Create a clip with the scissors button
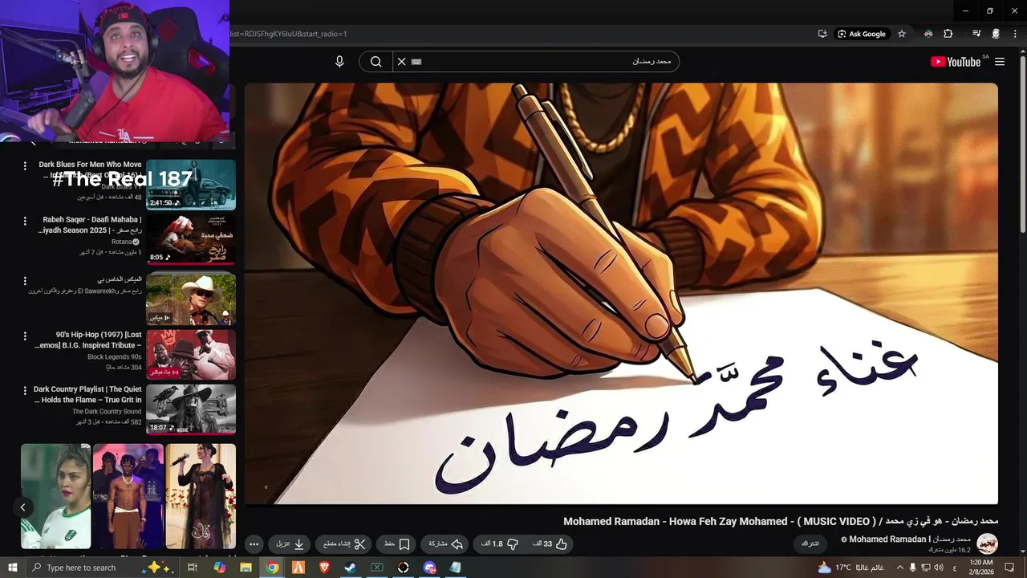The width and height of the screenshot is (1027, 578). tap(343, 544)
